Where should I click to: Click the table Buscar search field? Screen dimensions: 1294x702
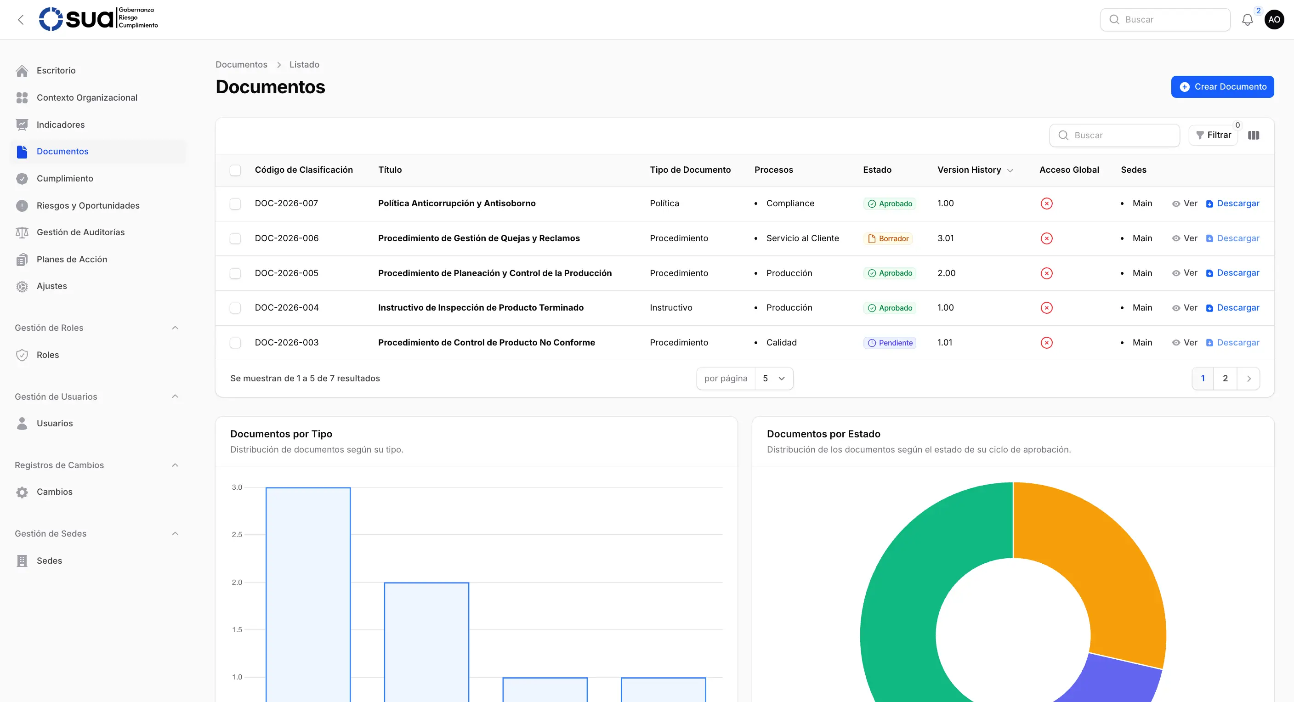1114,135
